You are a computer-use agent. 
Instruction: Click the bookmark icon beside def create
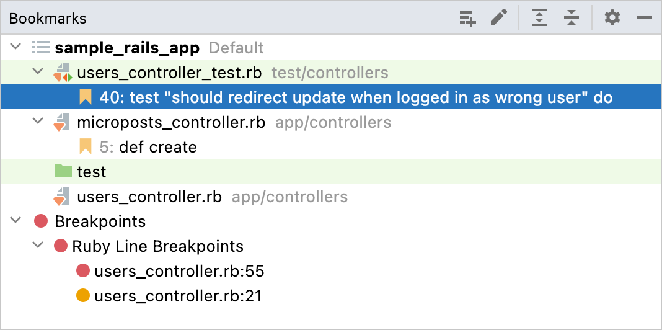[85, 147]
